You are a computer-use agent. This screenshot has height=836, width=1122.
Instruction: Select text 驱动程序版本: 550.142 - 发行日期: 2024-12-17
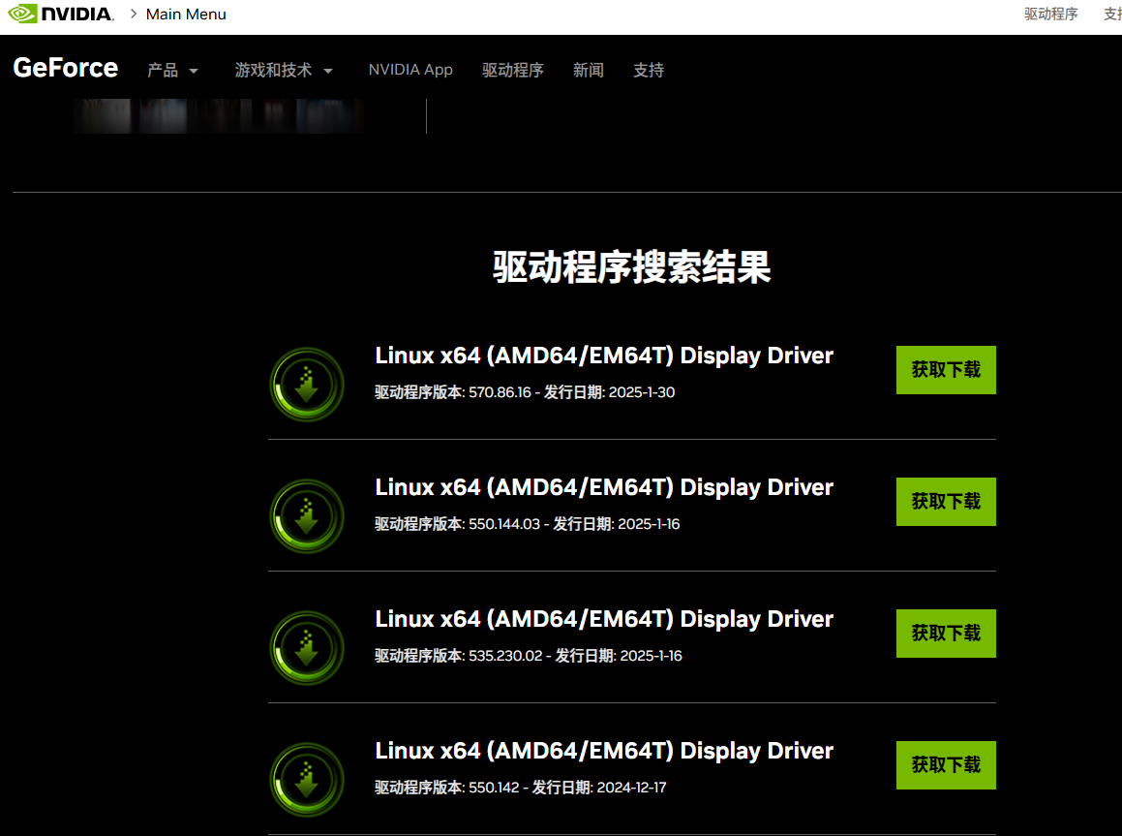tap(520, 788)
